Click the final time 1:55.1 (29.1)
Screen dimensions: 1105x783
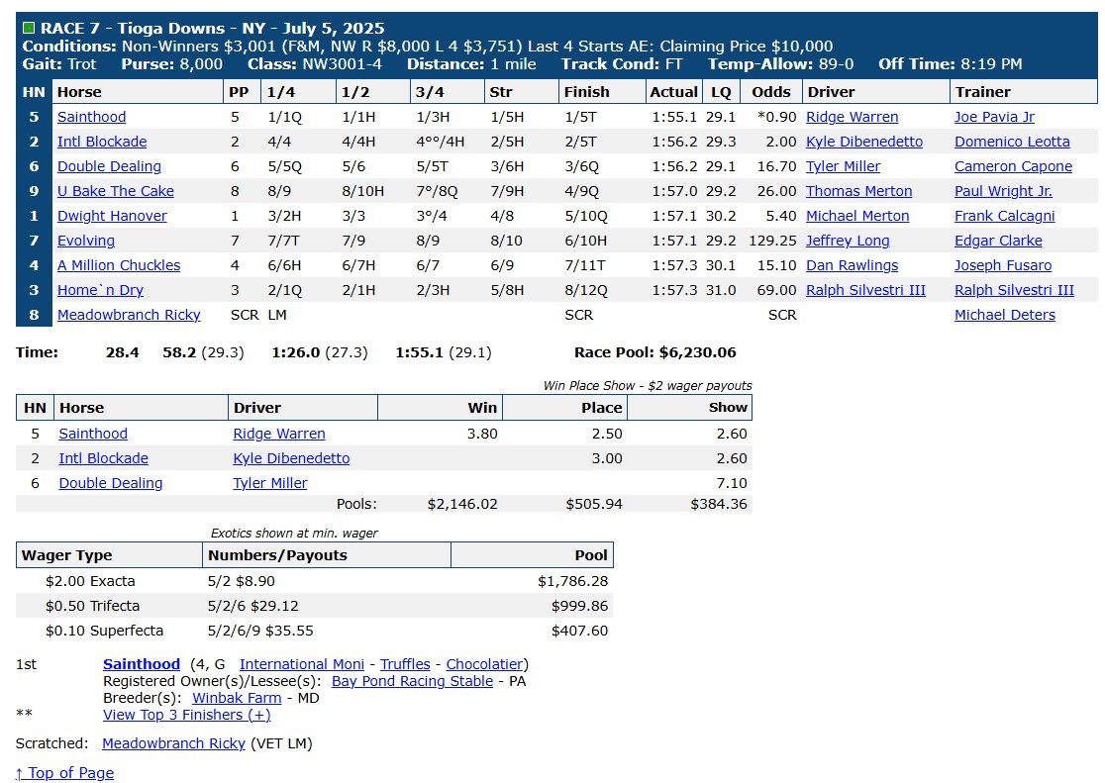point(444,352)
